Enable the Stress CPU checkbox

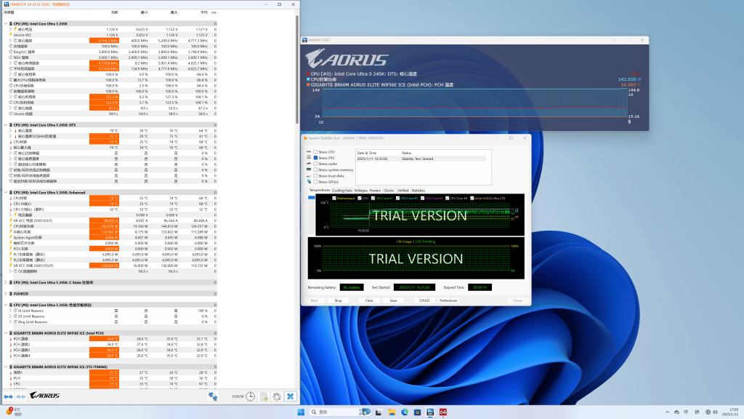point(315,152)
